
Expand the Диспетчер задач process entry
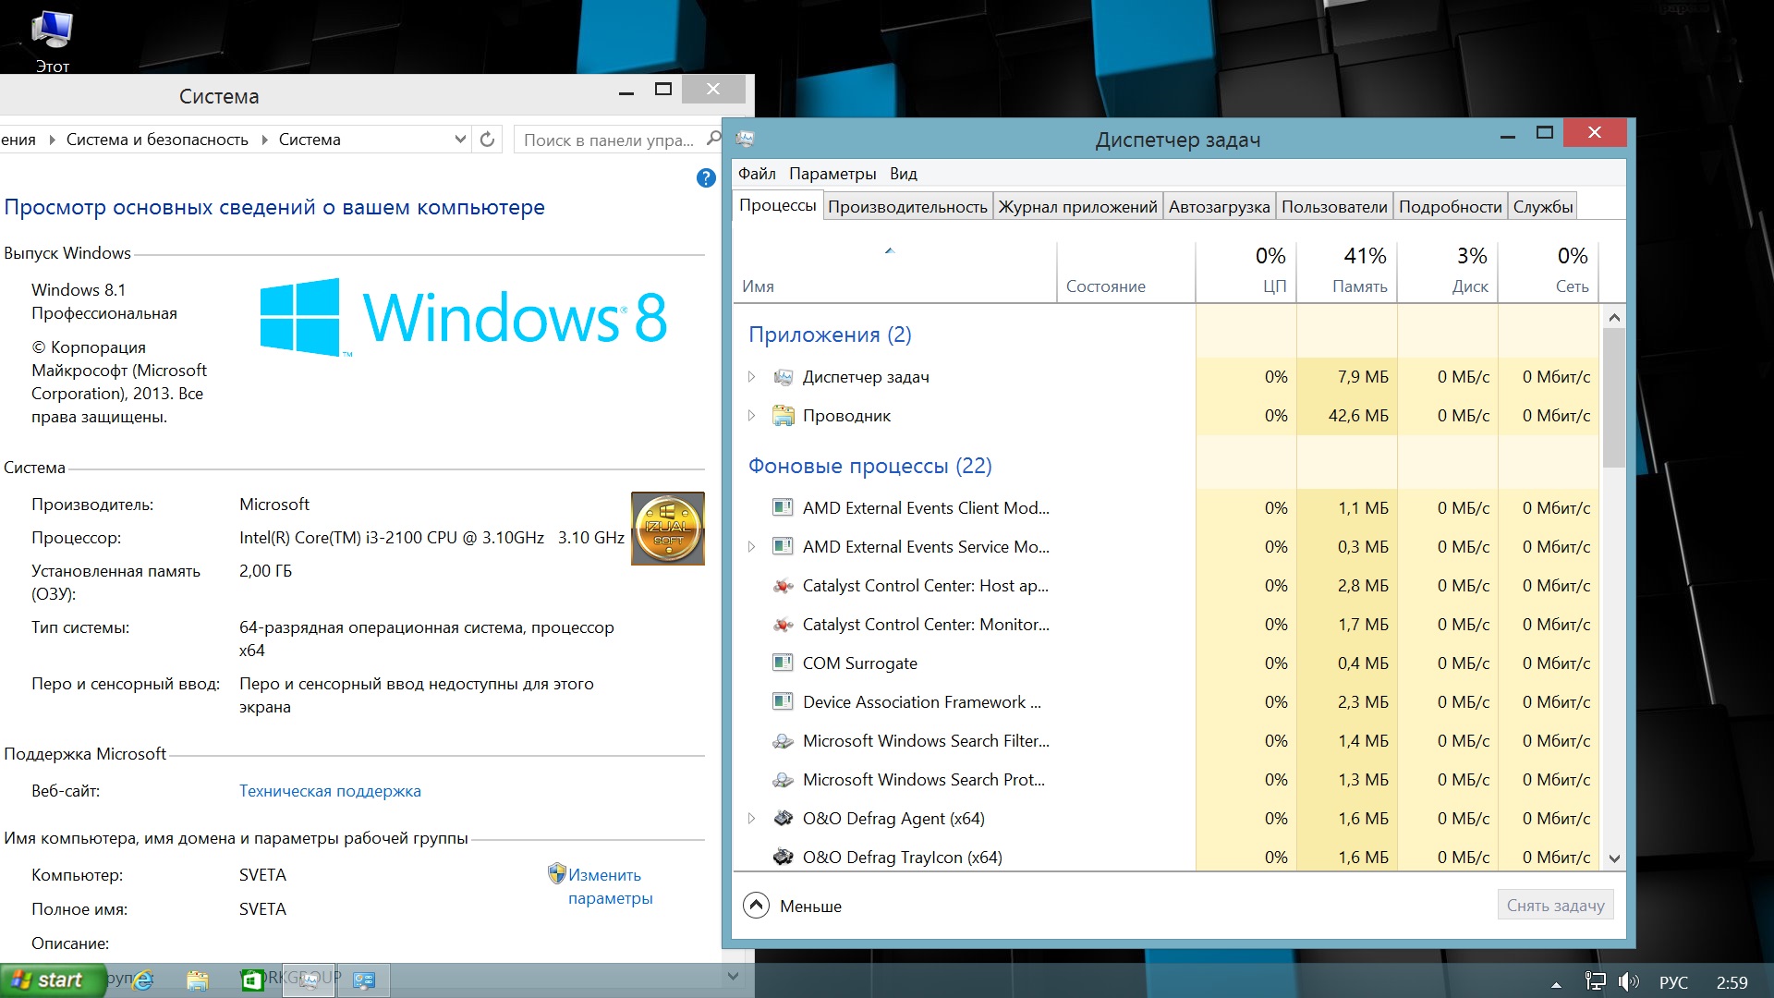point(751,377)
